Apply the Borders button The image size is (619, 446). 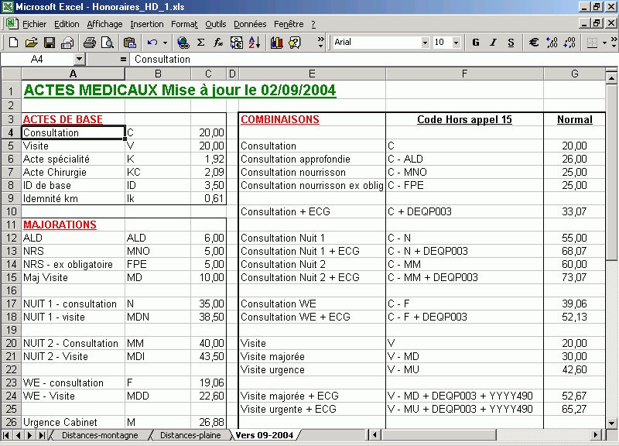pos(592,43)
